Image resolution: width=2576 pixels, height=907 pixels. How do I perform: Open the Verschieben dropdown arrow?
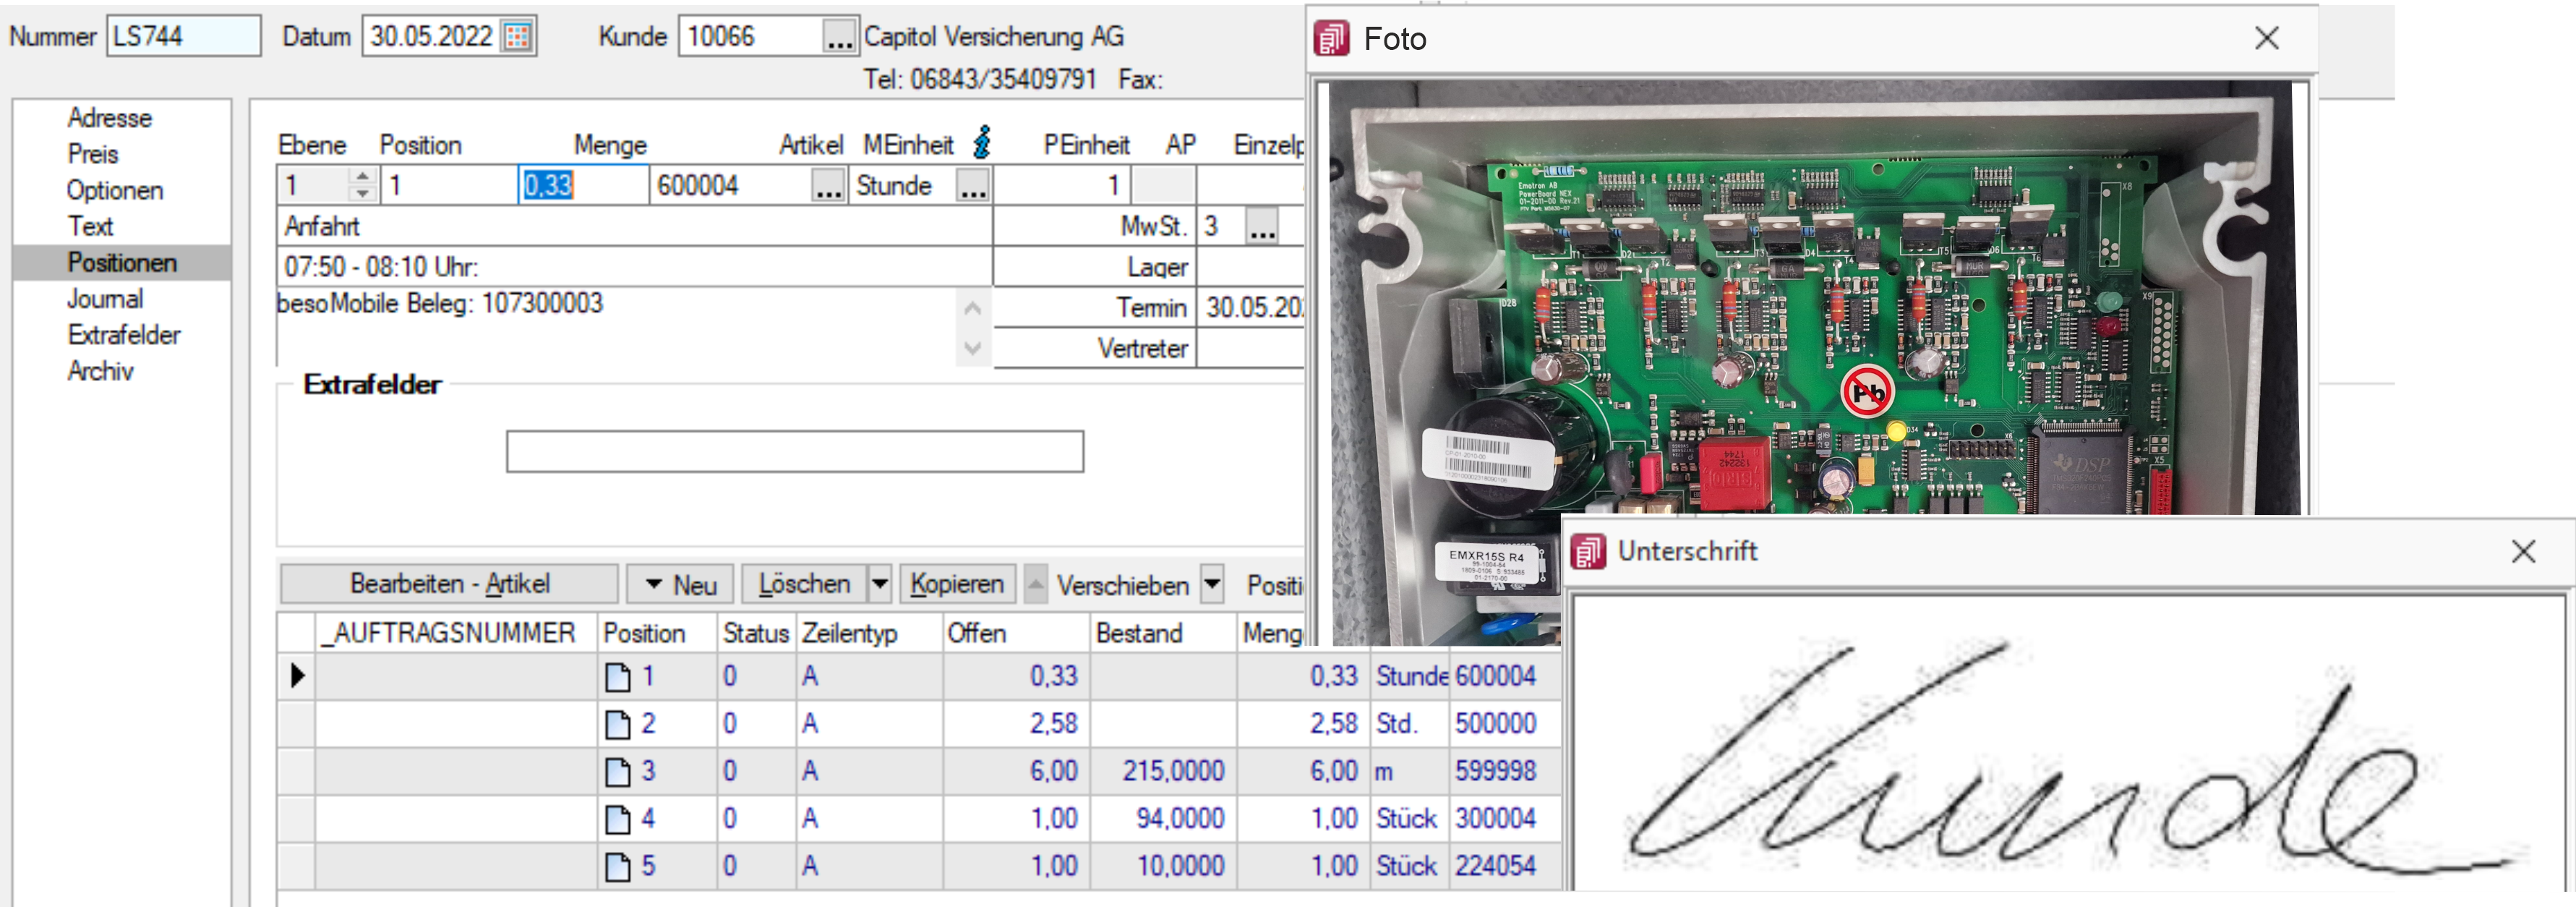pos(1212,584)
